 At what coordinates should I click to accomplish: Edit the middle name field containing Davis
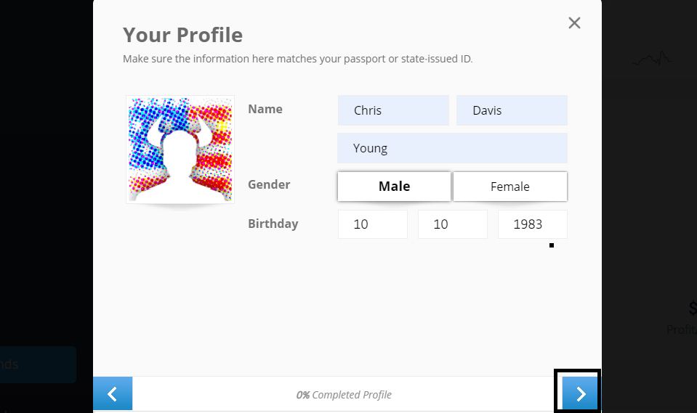point(512,110)
